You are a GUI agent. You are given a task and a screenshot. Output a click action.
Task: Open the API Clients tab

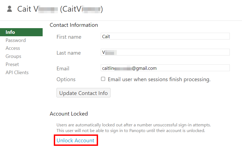(17, 73)
